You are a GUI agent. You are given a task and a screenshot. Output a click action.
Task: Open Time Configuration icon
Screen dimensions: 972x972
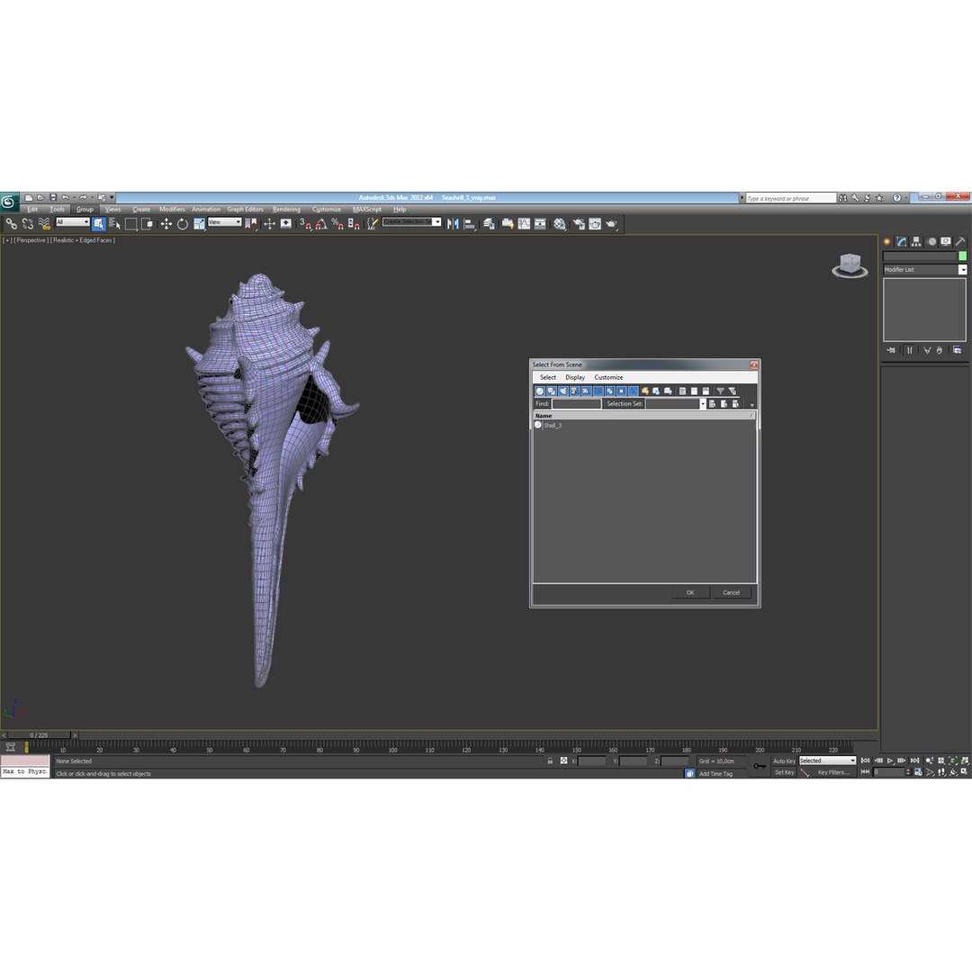point(918,772)
